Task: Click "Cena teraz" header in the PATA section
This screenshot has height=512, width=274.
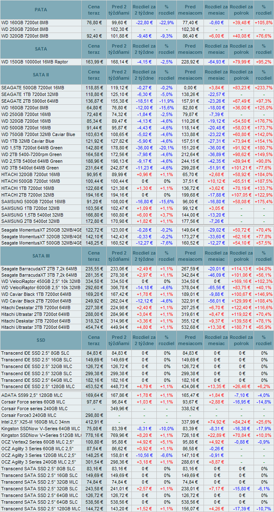Action: click(x=94, y=10)
